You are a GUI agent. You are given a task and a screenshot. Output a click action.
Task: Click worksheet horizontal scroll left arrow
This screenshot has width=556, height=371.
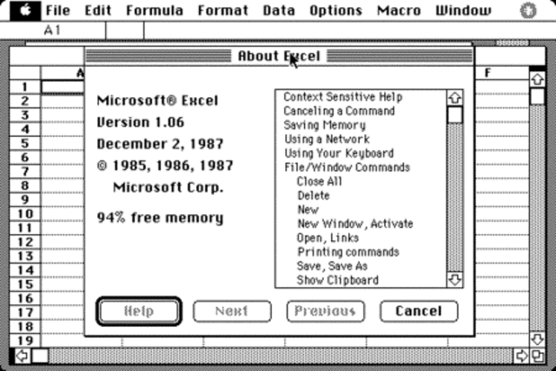pyautogui.click(x=22, y=355)
